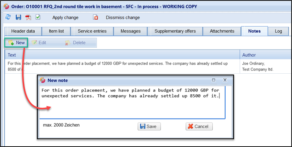Screen dimensions: 292x147
Task: Switch to the Attachments tab
Action: [222, 31]
